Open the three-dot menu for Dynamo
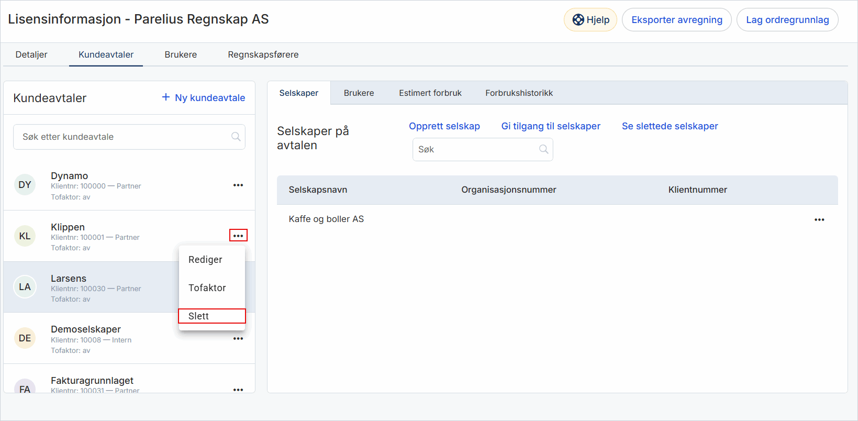Image resolution: width=858 pixels, height=421 pixels. (238, 185)
